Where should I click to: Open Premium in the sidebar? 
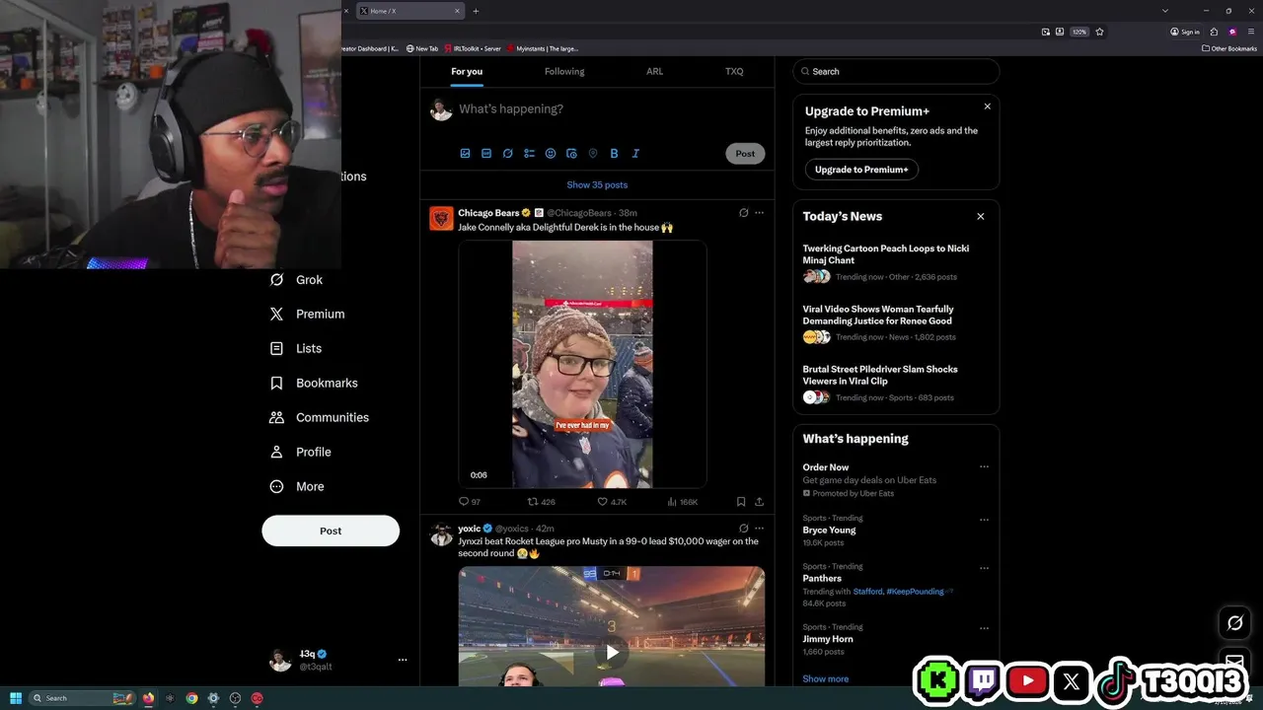(307, 315)
